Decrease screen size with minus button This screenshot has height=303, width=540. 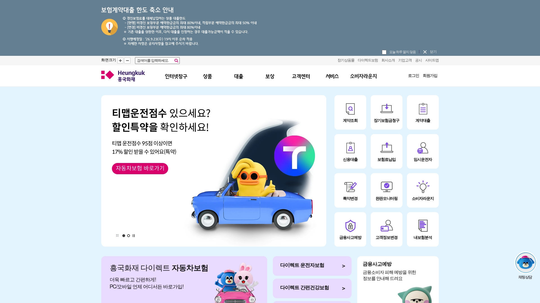(x=127, y=61)
